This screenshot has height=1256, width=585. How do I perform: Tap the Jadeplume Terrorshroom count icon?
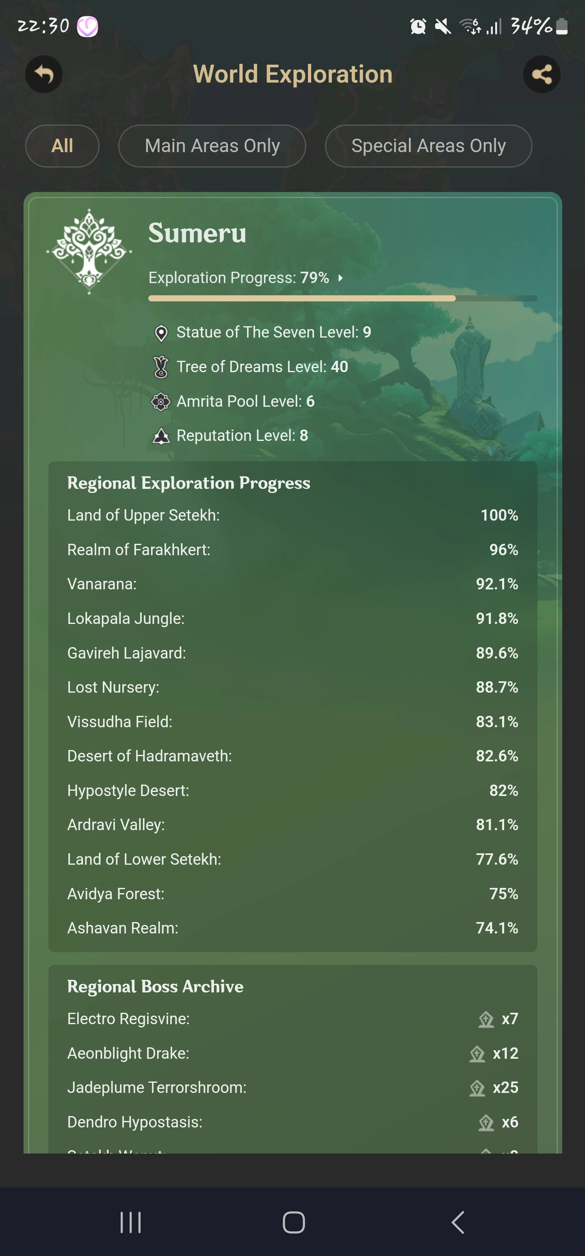[477, 1088]
